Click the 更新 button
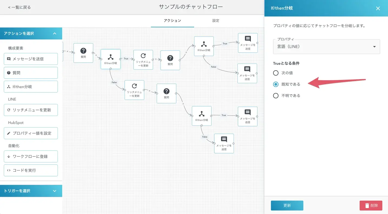 (x=287, y=206)
